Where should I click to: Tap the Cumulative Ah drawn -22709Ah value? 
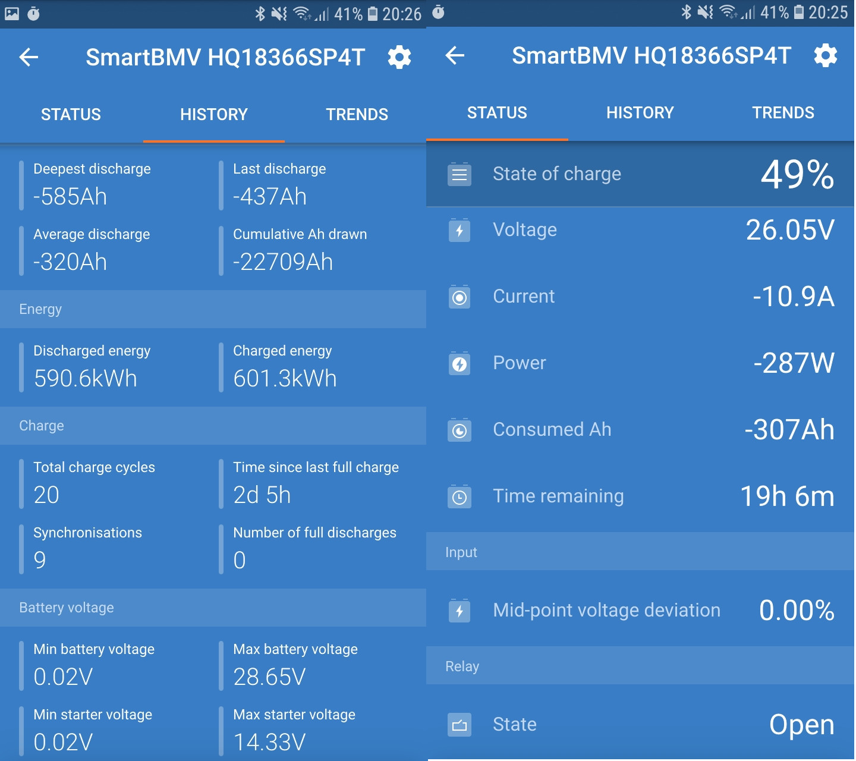pyautogui.click(x=283, y=262)
